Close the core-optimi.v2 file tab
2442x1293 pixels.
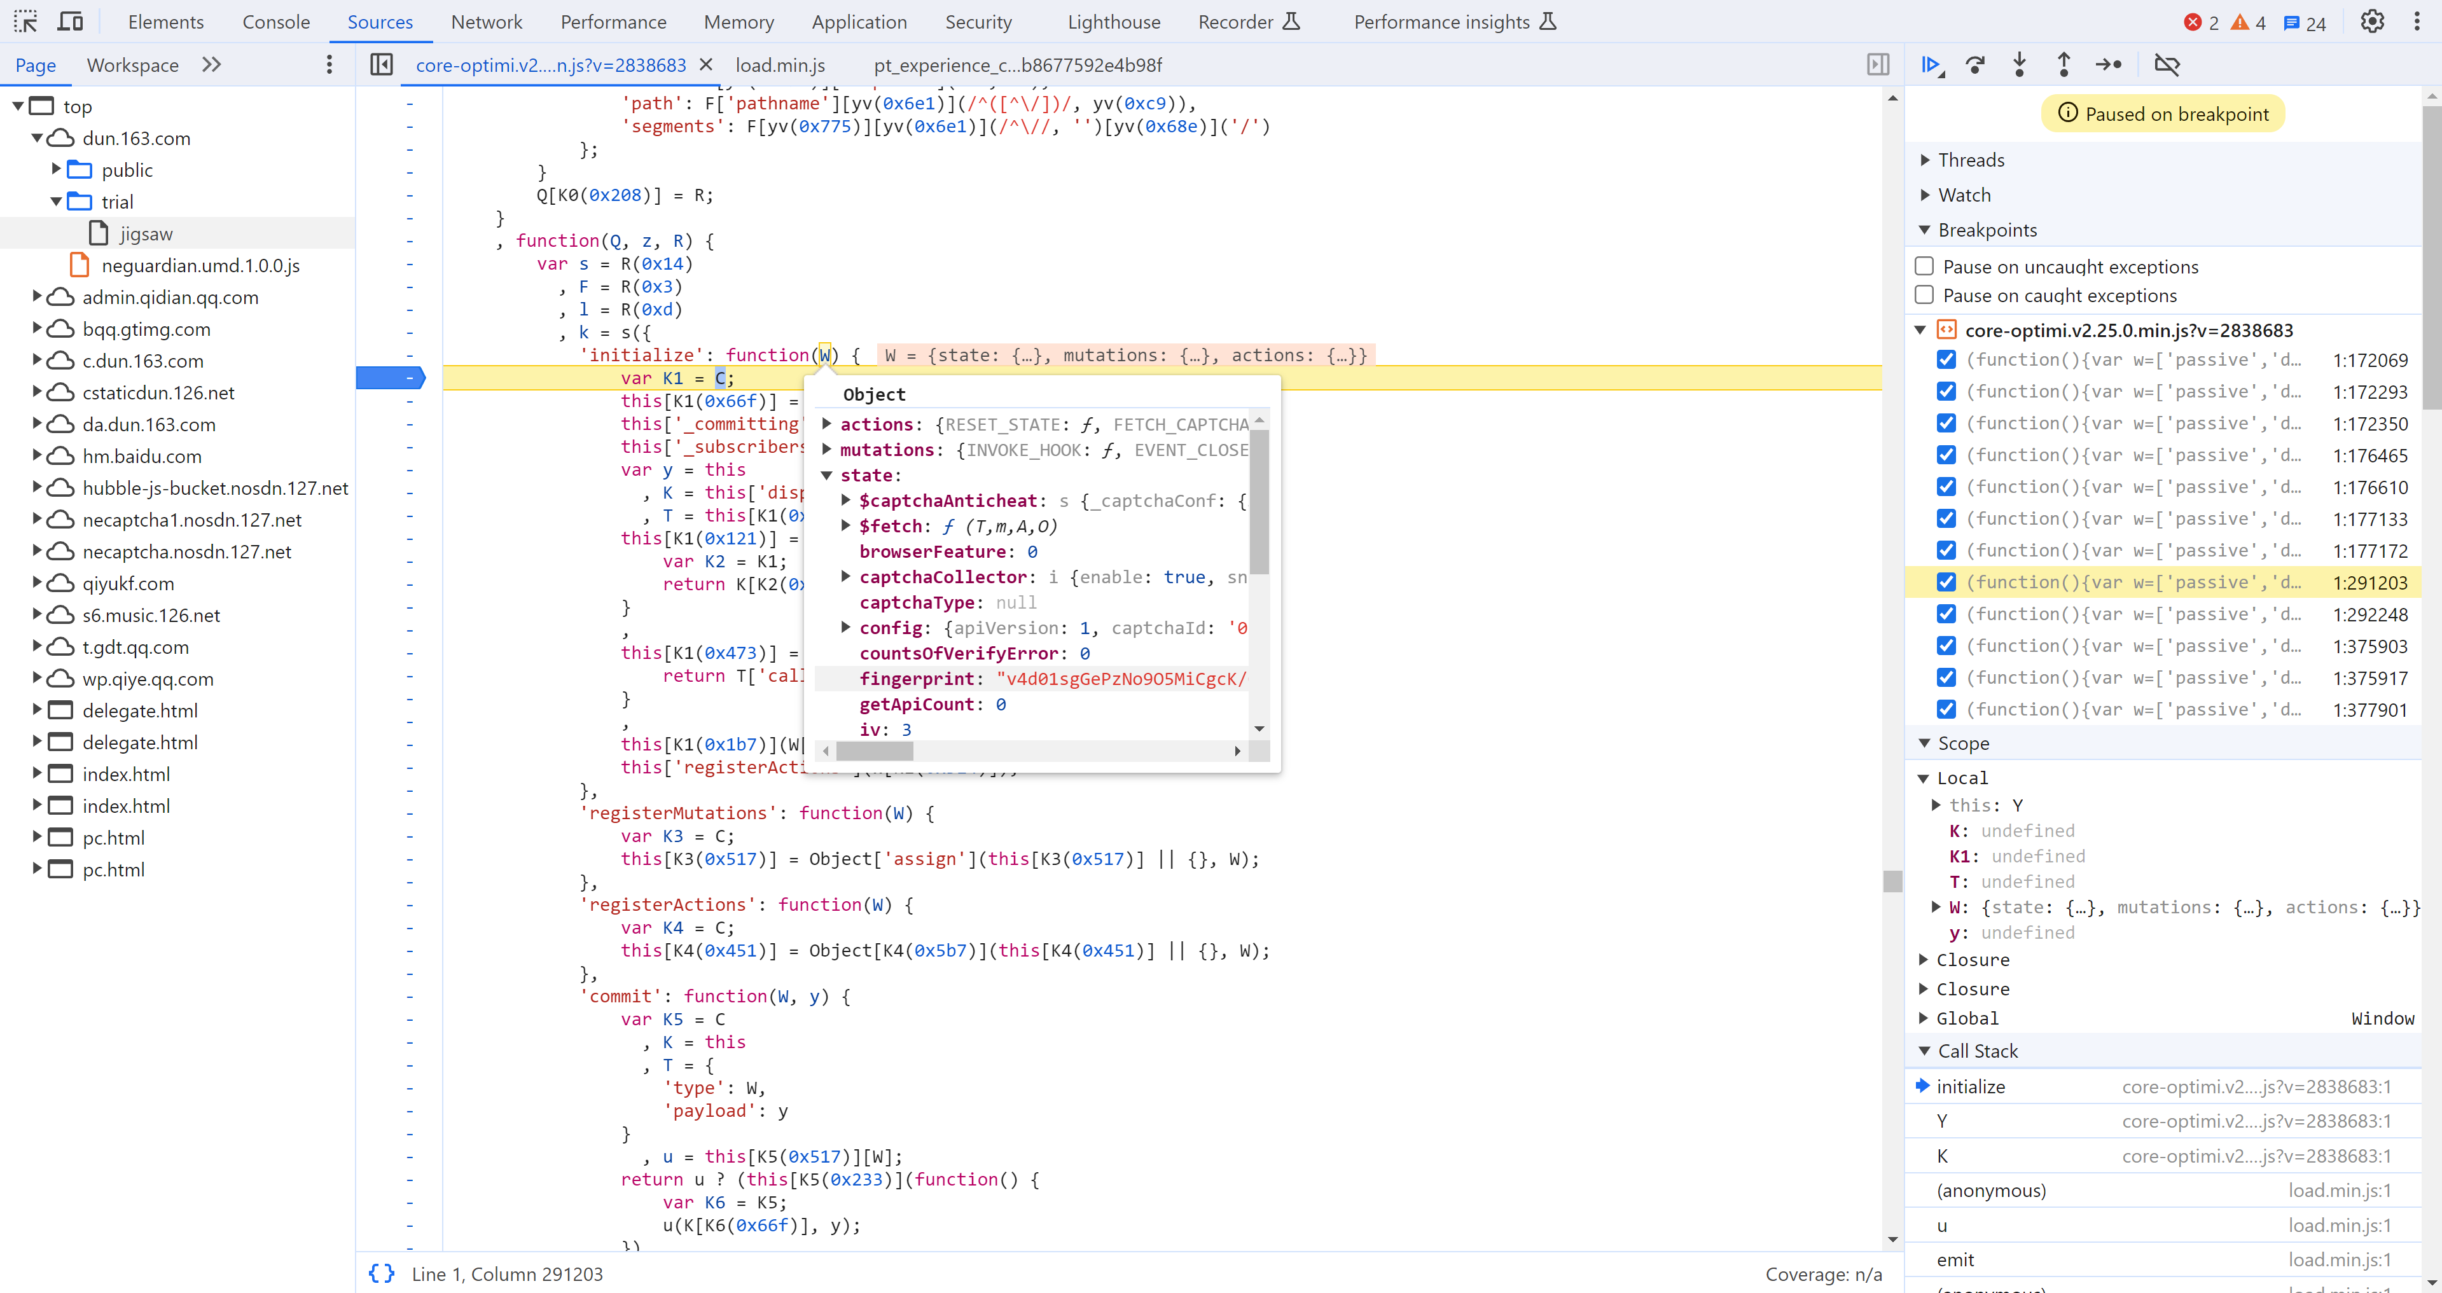(705, 64)
